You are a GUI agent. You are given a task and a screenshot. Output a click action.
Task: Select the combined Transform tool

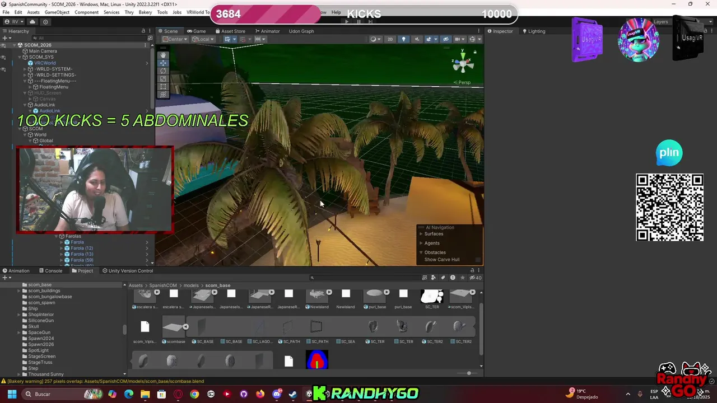163,95
